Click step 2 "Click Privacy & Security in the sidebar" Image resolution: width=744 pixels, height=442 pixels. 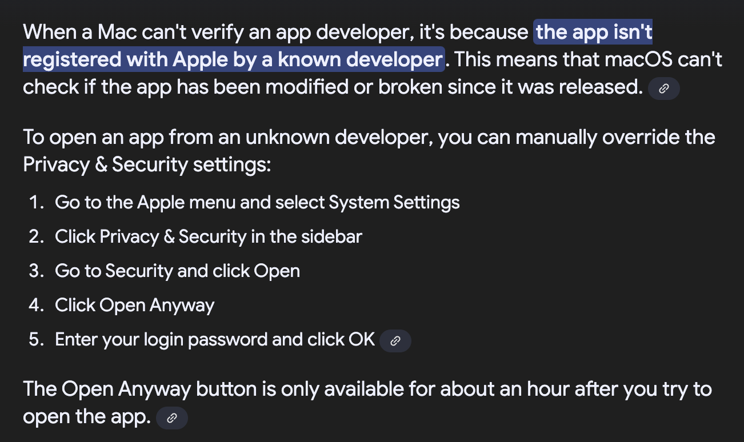[x=209, y=236]
